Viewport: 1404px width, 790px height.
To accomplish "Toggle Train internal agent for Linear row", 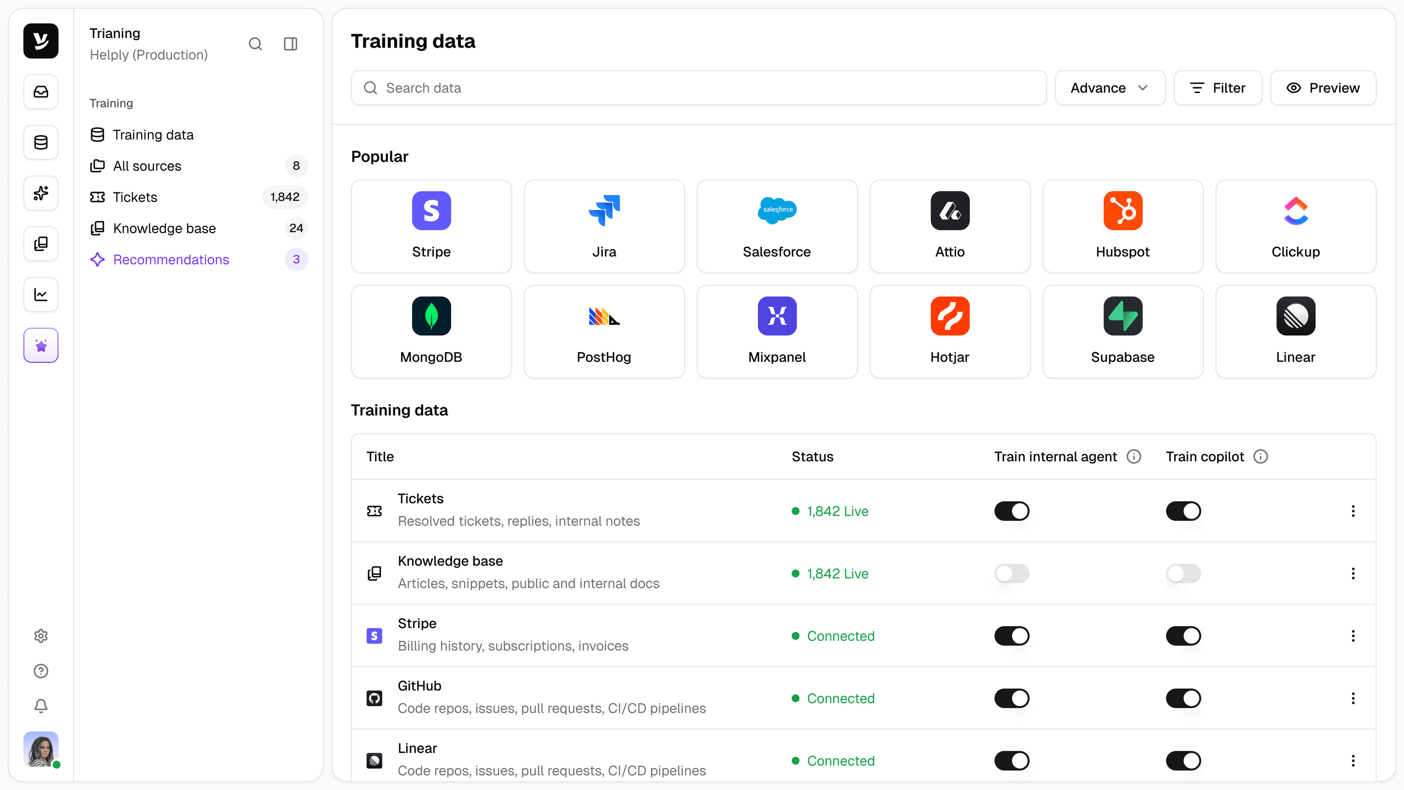I will coord(1012,761).
